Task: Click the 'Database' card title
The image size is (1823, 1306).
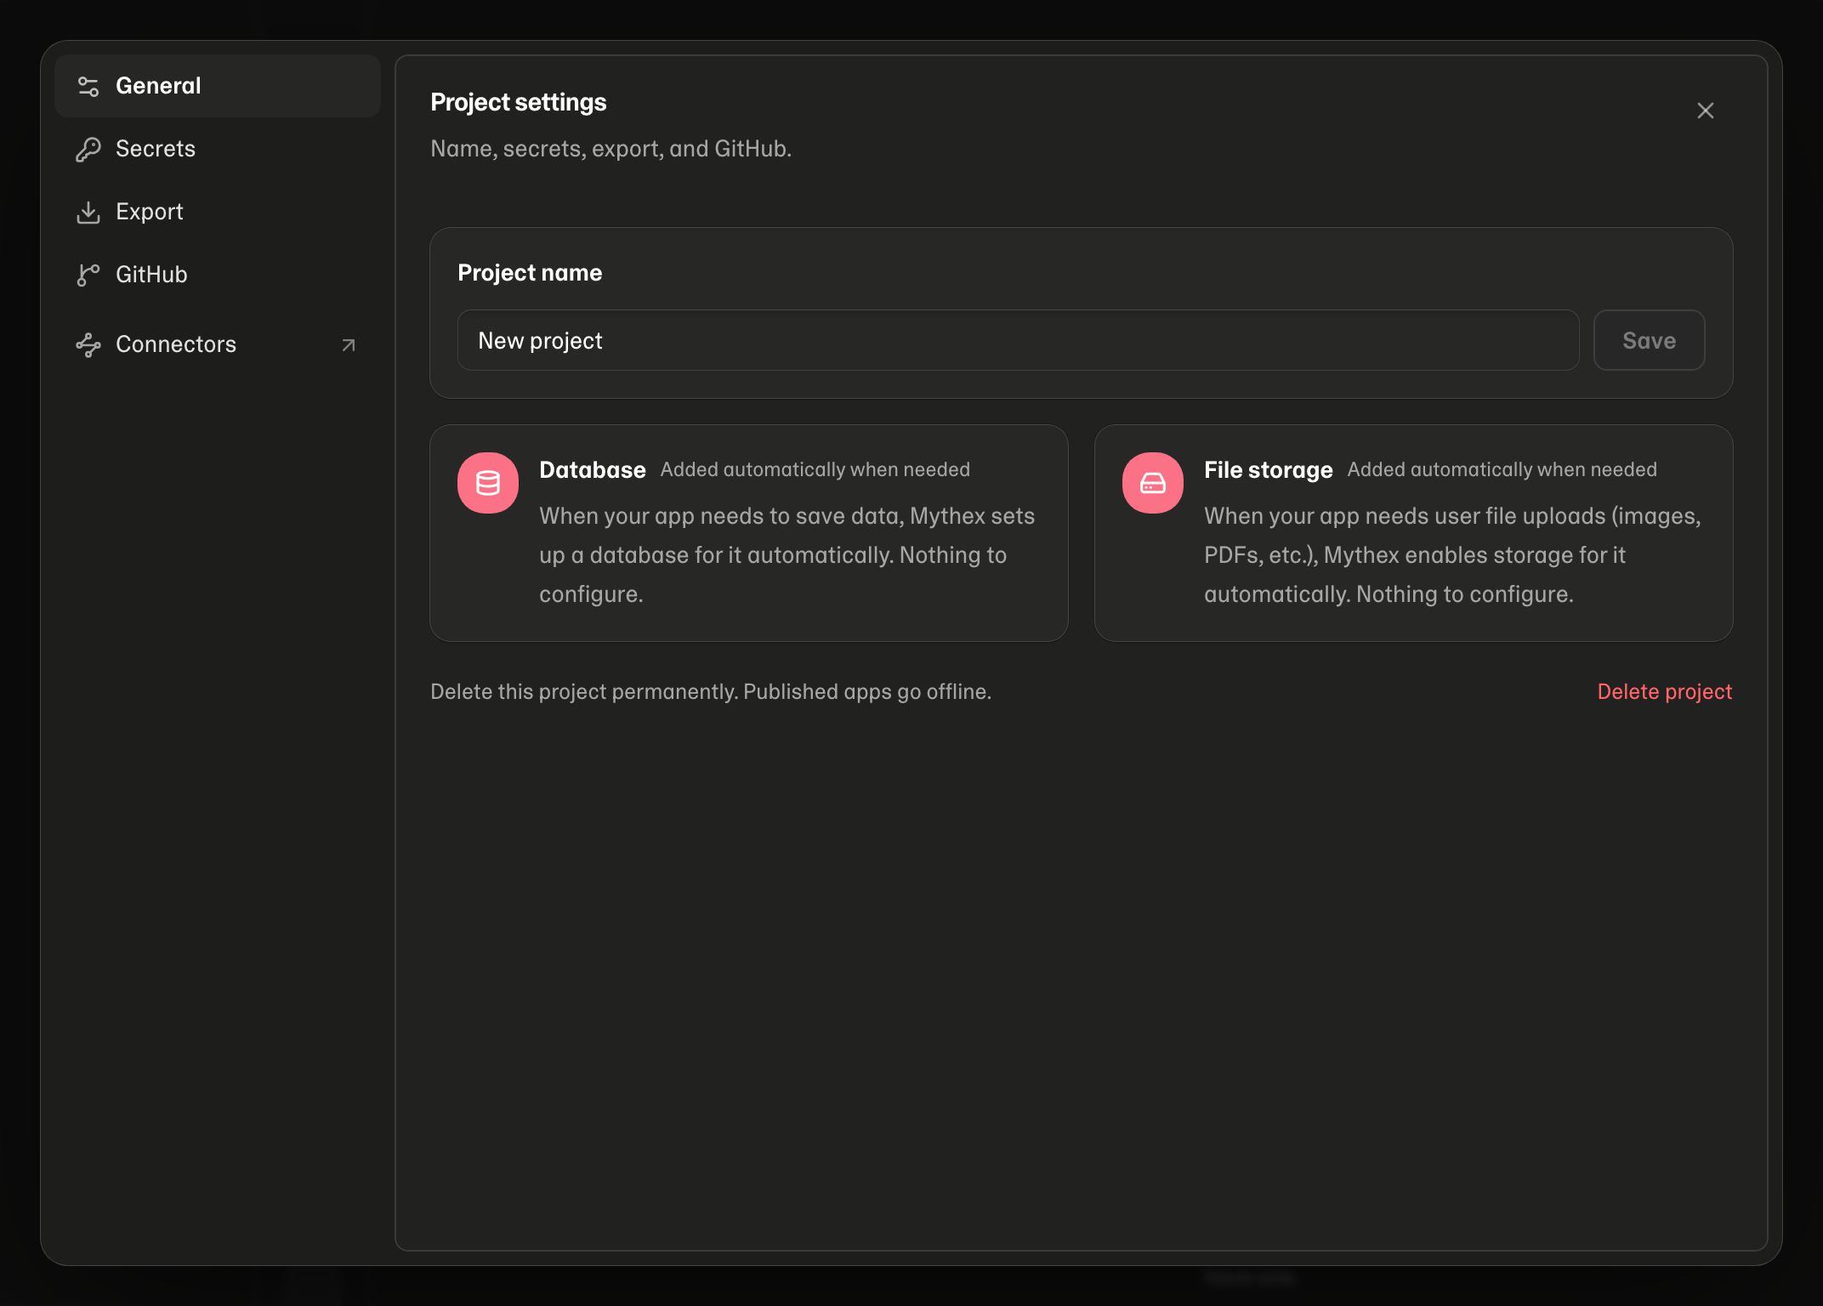Action: [x=593, y=469]
